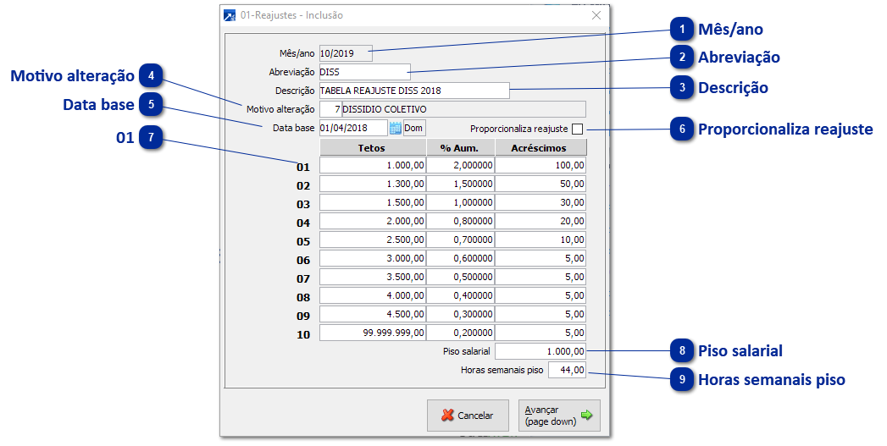The height and width of the screenshot is (446, 887).
Task: Click the Motivo alteração code field with 7
Action: (x=330, y=109)
